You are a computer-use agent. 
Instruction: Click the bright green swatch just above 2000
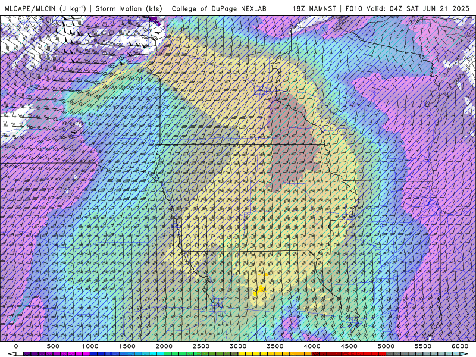(x=168, y=354)
